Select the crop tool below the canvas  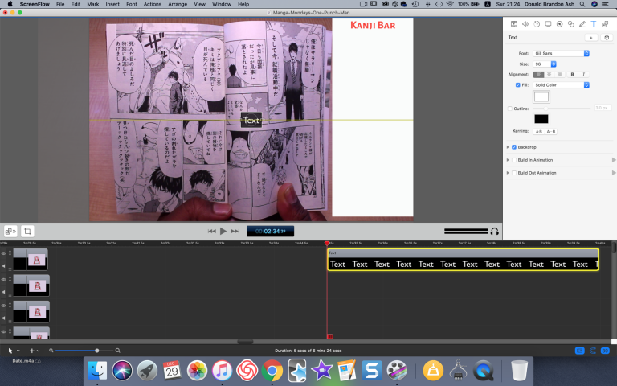click(x=27, y=232)
